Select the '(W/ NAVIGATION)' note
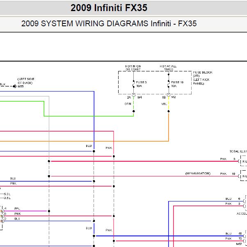 pyautogui.click(x=198, y=174)
